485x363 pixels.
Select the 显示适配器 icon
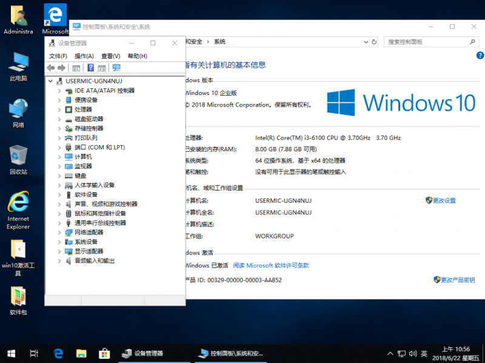click(x=69, y=251)
